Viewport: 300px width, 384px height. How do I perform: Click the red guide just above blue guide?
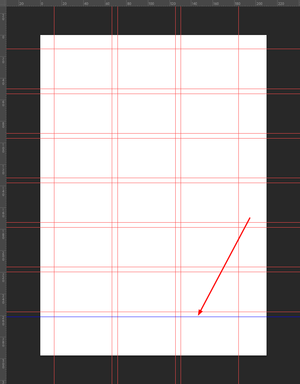click(153, 312)
